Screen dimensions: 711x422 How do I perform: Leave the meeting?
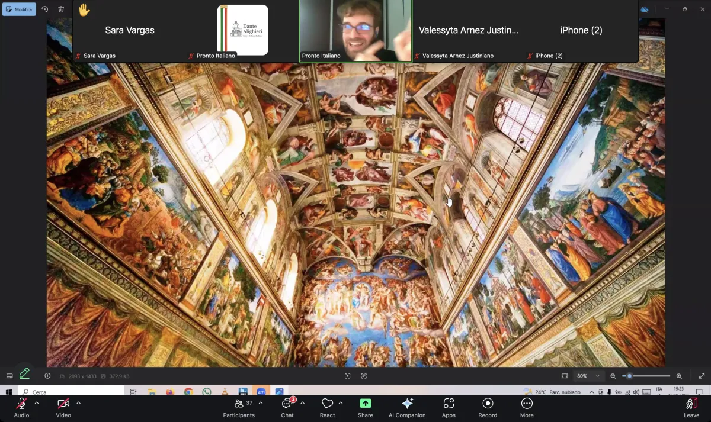coord(691,407)
